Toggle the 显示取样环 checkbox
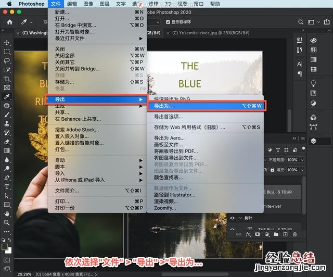333x277 pixels. [168, 22]
